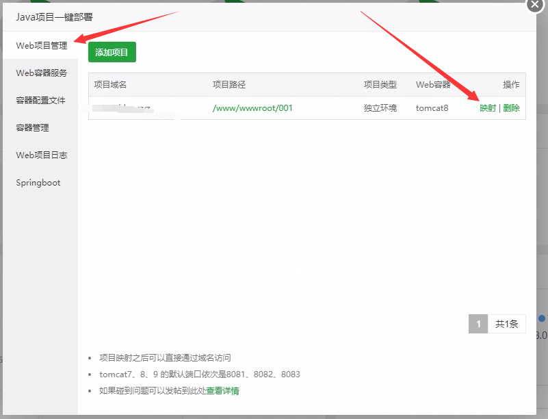Select the 容器管理 tab
The image size is (548, 419).
pos(33,127)
